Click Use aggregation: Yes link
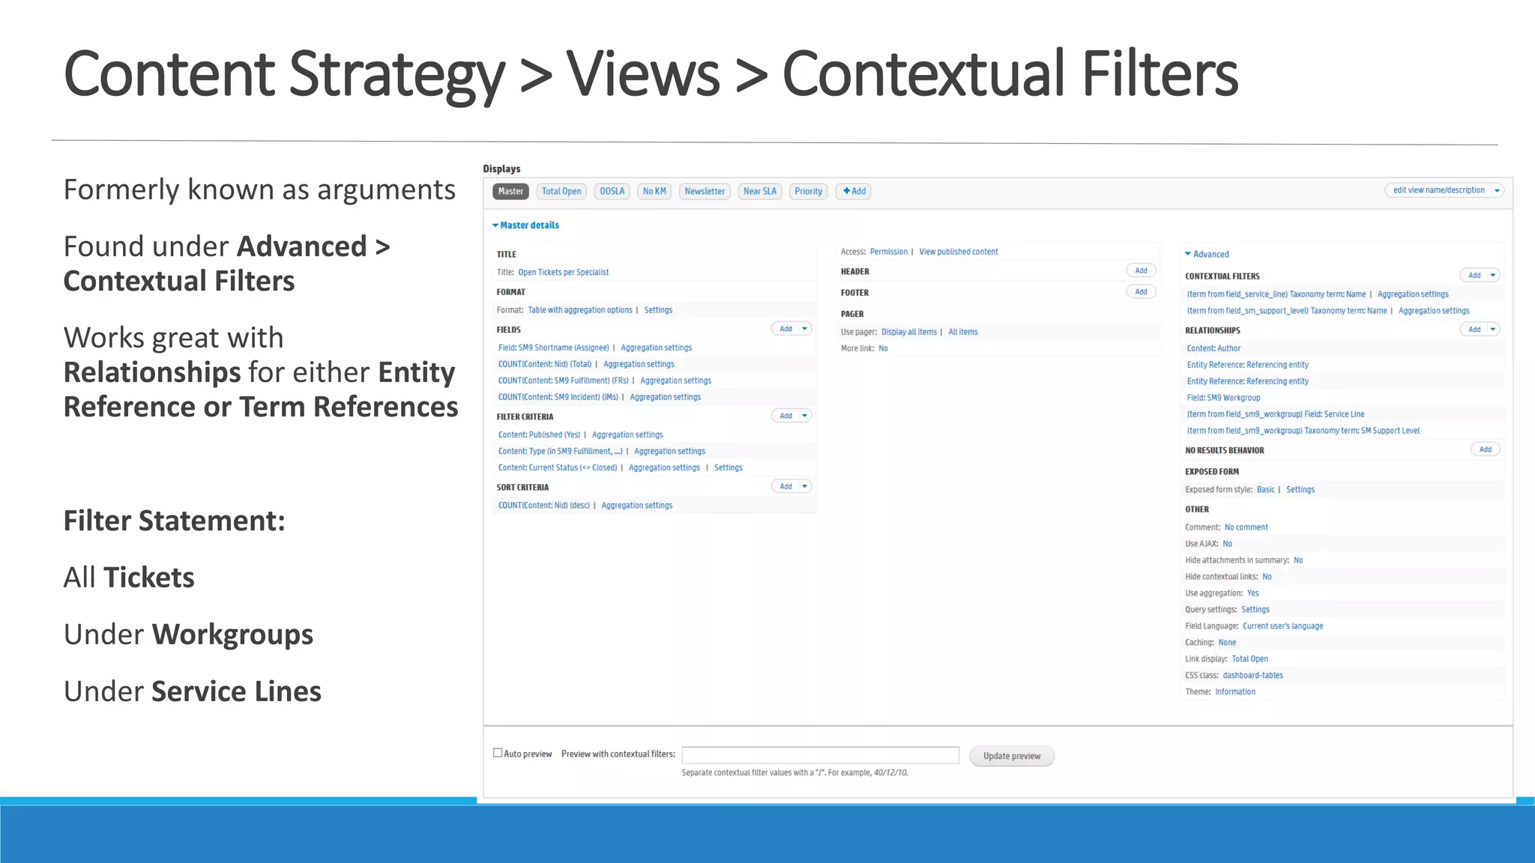The height and width of the screenshot is (863, 1535). (x=1252, y=593)
